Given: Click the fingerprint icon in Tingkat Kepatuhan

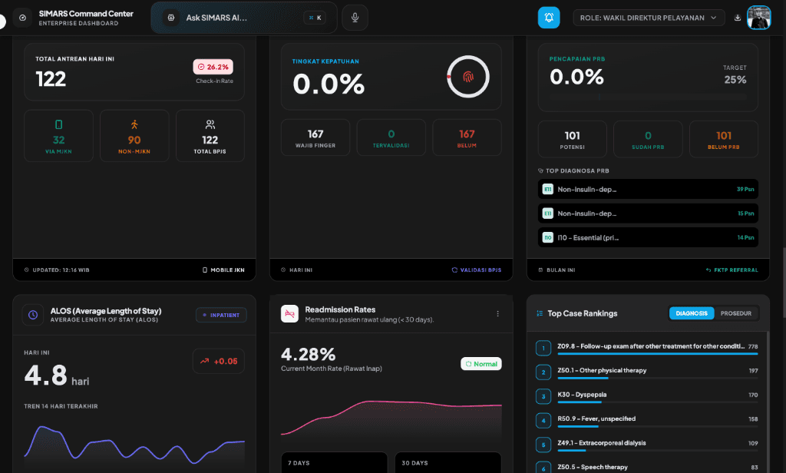Looking at the screenshot, I should [468, 77].
